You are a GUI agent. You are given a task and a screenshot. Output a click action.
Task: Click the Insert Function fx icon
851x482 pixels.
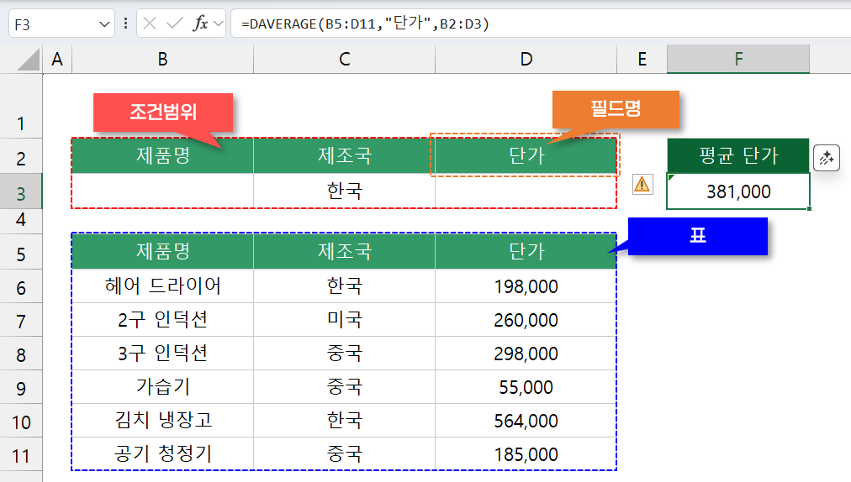(x=200, y=24)
